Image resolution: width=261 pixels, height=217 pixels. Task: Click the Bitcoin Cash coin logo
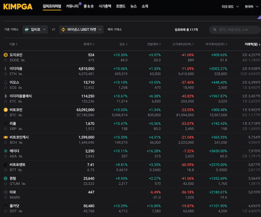click(x=6, y=137)
